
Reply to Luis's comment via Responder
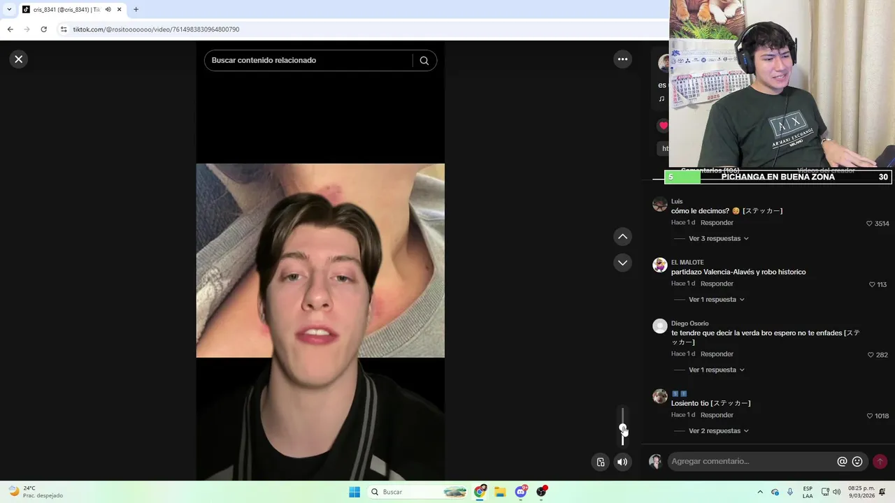pos(717,223)
